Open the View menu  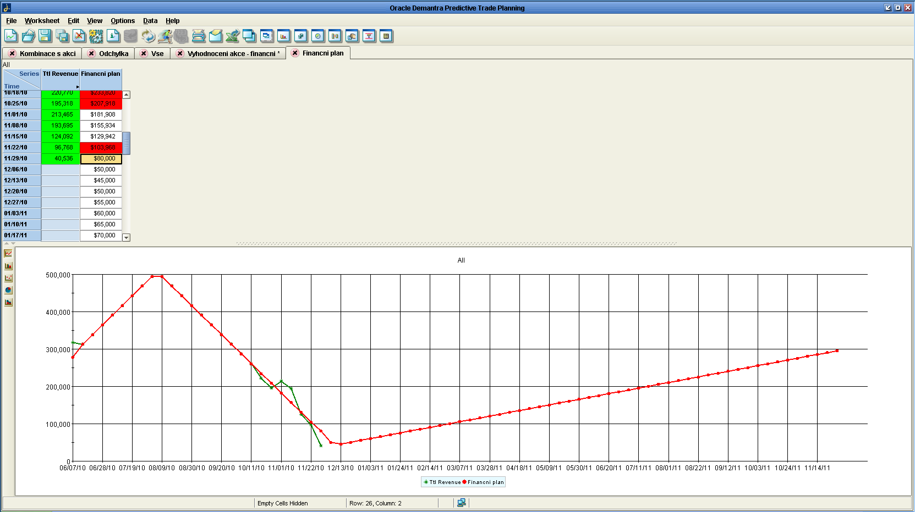(95, 21)
